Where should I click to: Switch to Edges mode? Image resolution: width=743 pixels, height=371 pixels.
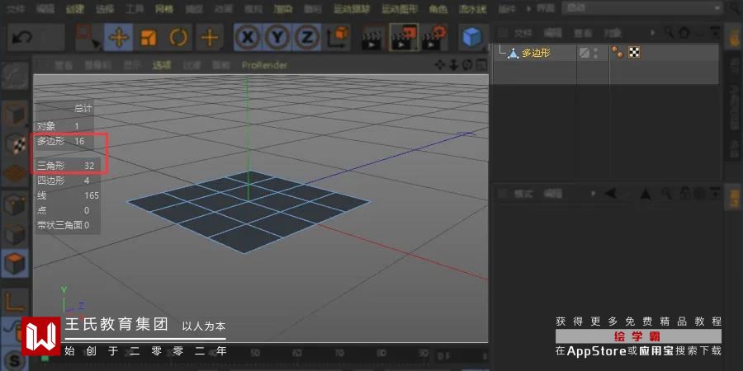[15, 234]
